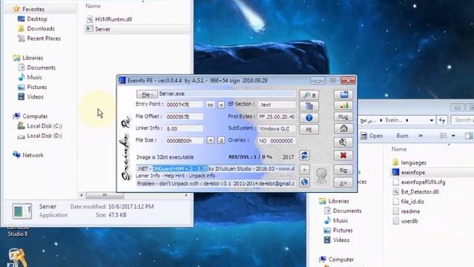Click the Exein... breadcrumb in the right Explorer address bar
Screen dimensions: 474x267
coord(393,120)
